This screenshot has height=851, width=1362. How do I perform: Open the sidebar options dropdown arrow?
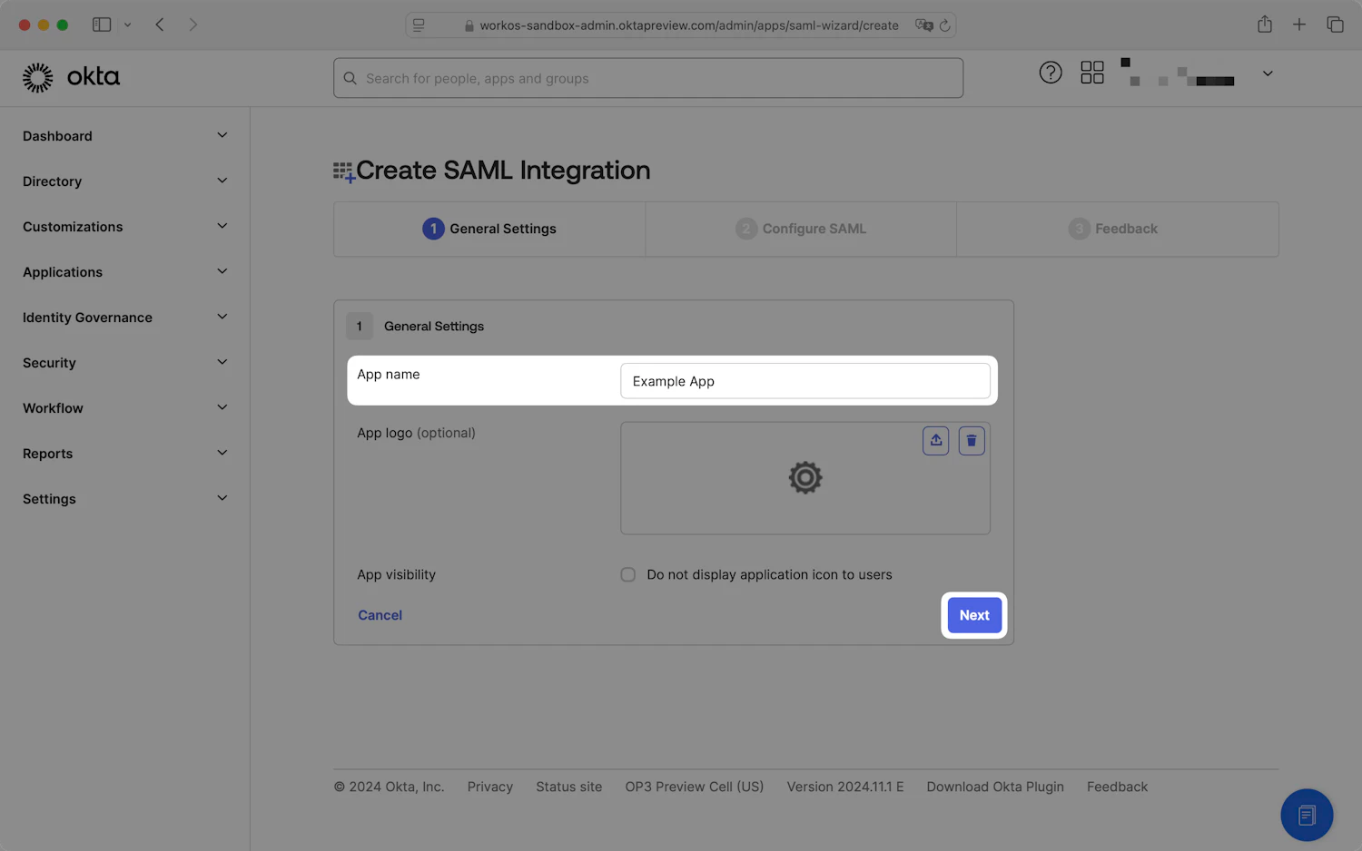(128, 25)
